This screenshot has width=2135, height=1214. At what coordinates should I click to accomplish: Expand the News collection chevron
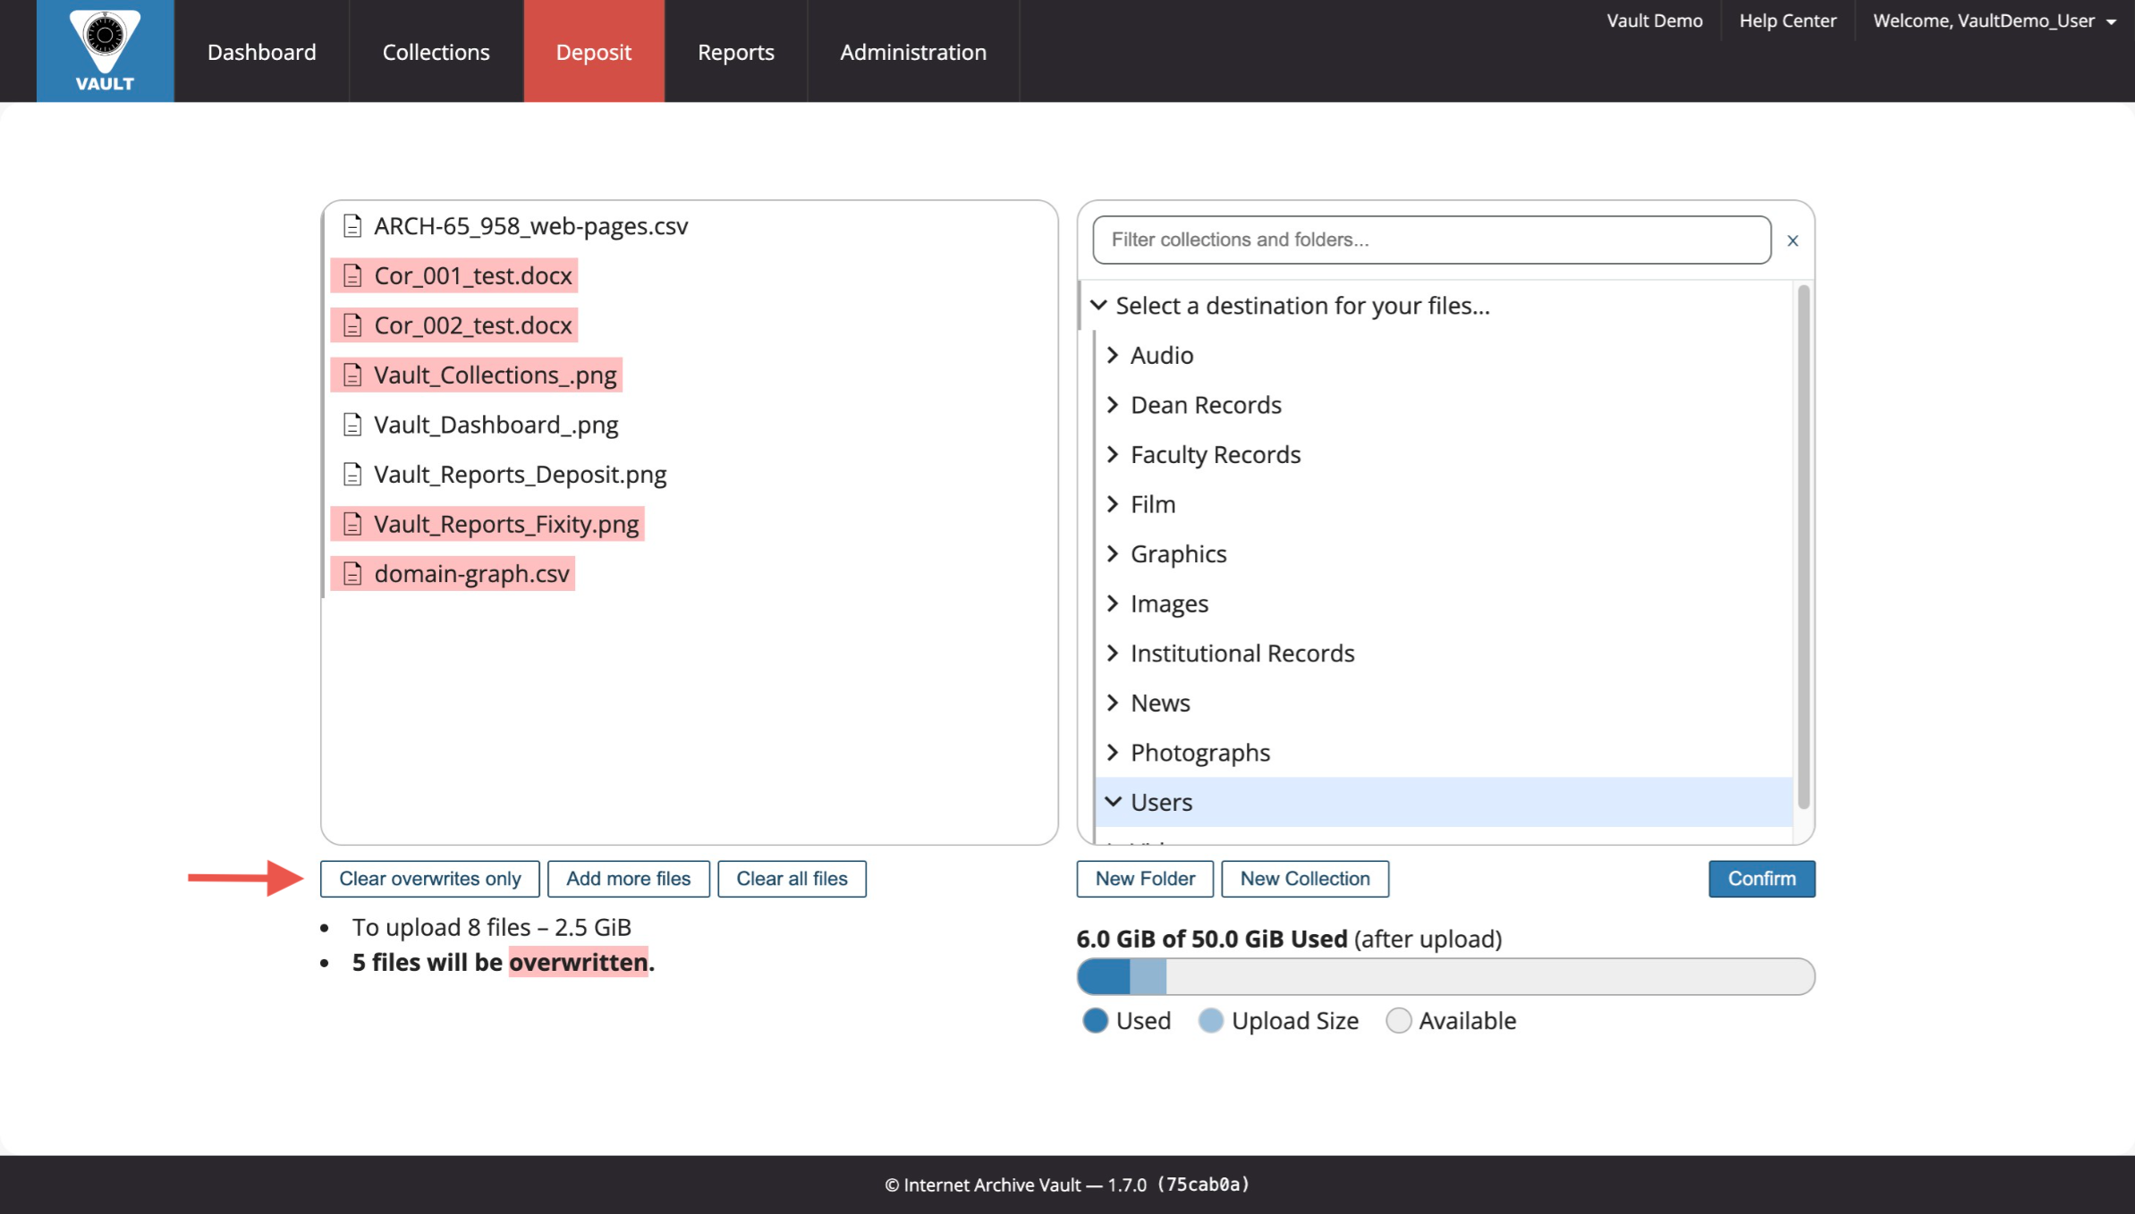tap(1113, 703)
